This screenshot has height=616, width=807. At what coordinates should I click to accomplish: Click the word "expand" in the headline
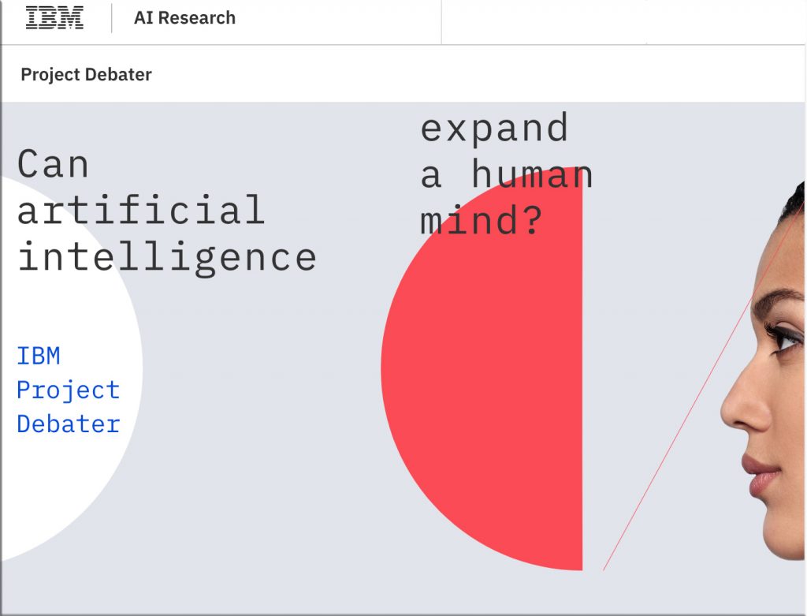pos(495,129)
